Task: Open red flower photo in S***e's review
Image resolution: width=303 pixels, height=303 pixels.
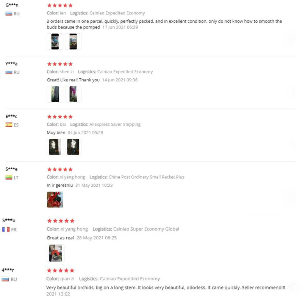Action: pyautogui.click(x=55, y=200)
